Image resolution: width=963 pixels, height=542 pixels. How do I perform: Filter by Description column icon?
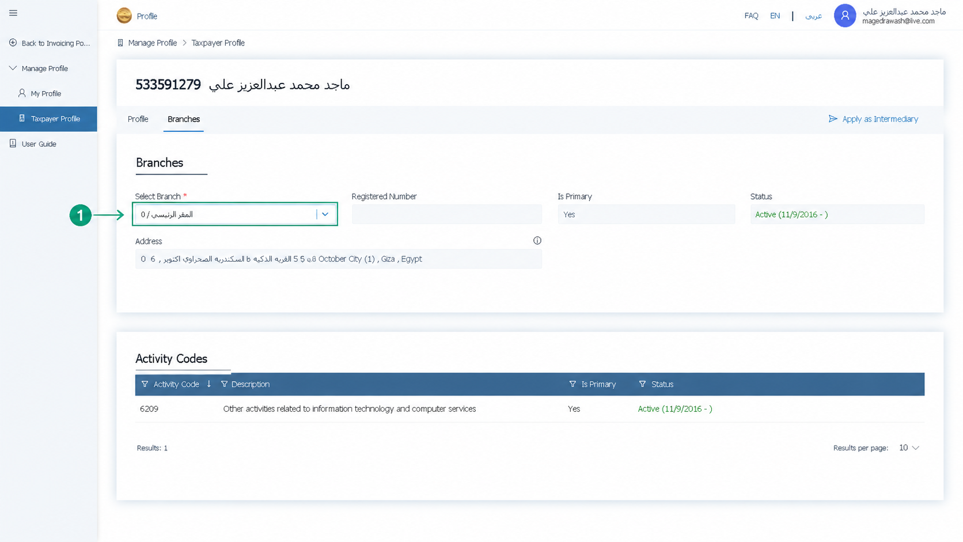(225, 384)
